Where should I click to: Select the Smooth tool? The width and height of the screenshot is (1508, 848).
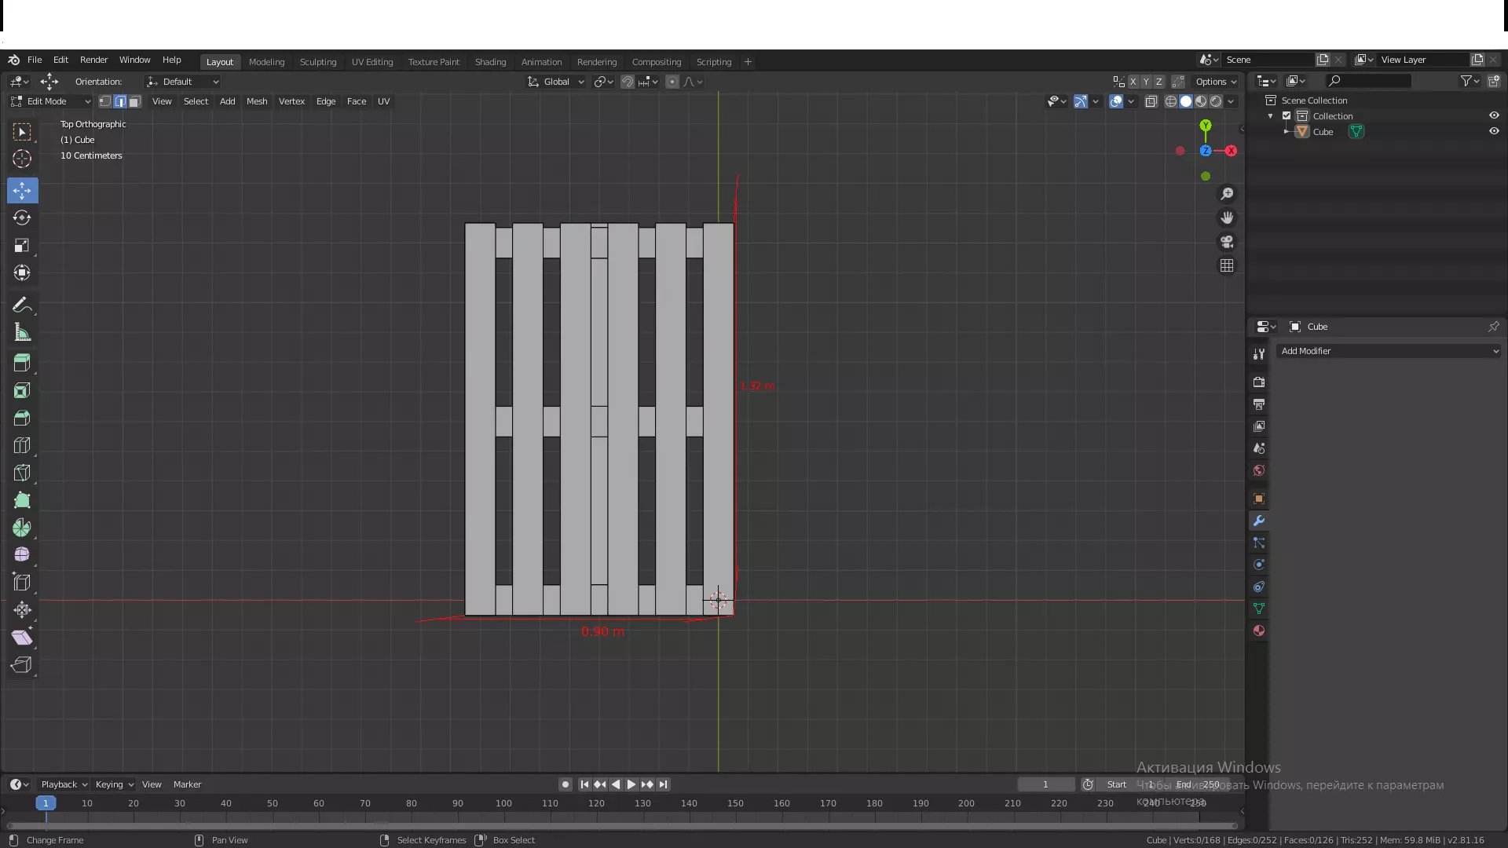click(22, 555)
